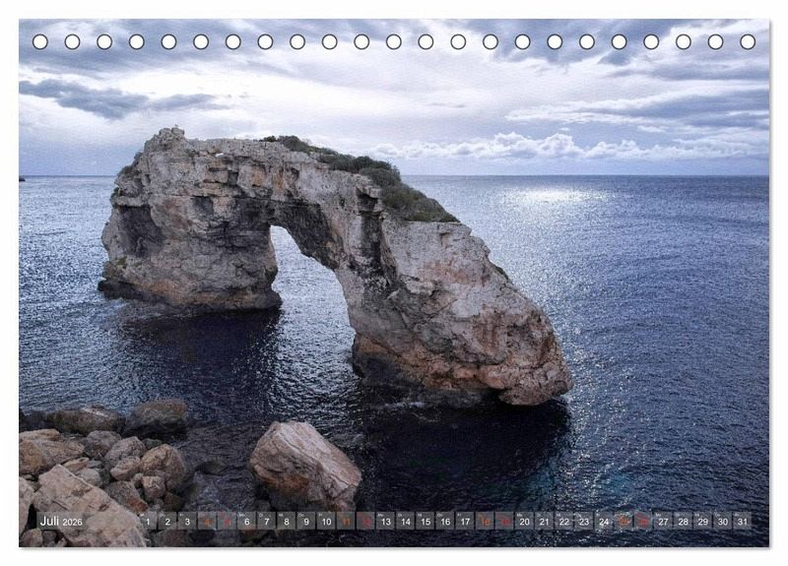Select day 29 in the calendar strip
The image size is (788, 566).
click(703, 521)
